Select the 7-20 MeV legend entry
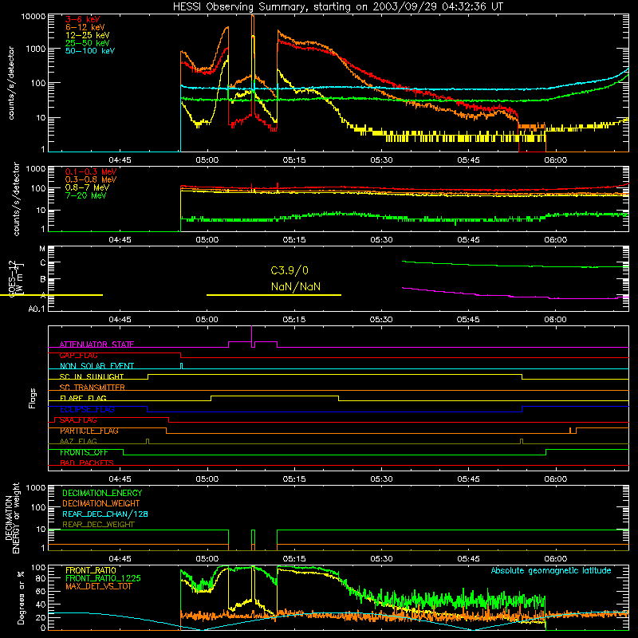The height and width of the screenshot is (638, 638). (x=85, y=195)
